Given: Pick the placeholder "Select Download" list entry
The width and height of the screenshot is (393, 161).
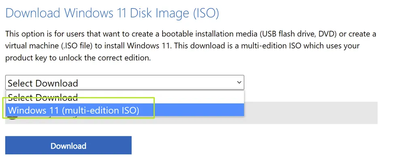Looking at the screenshot, I should point(125,97).
